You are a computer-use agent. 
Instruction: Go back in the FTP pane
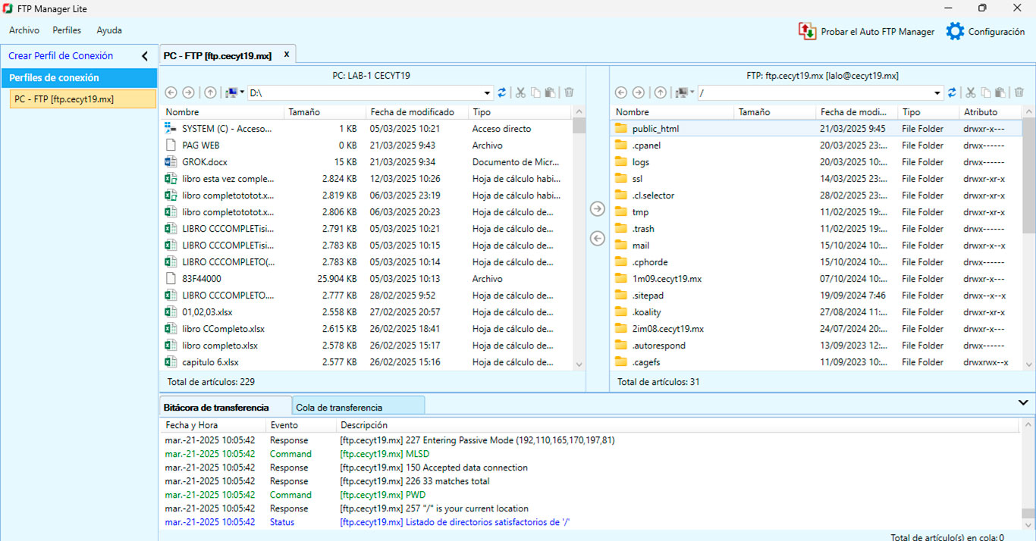click(x=620, y=92)
